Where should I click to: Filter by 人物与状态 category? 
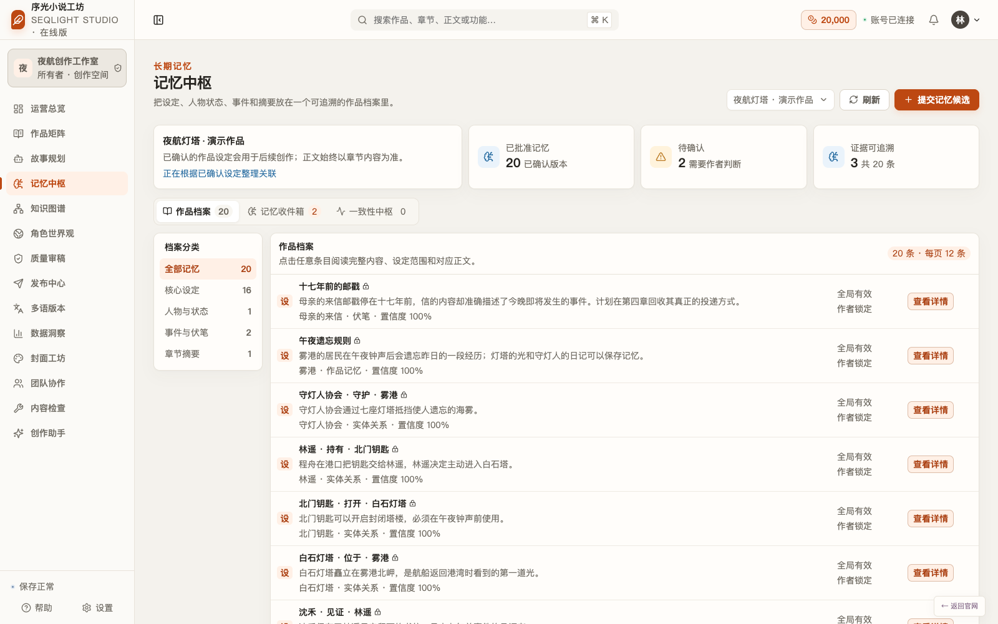(208, 311)
